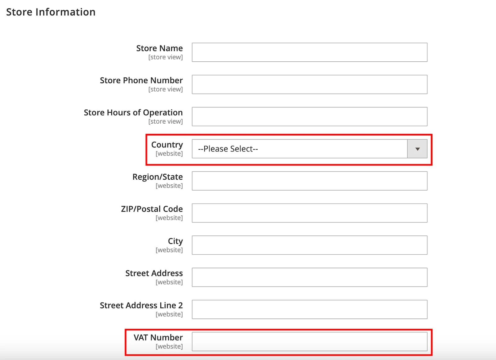Viewport: 496px width, 360px height.
Task: Focus the ZIP/Postal Code field
Action: [309, 213]
